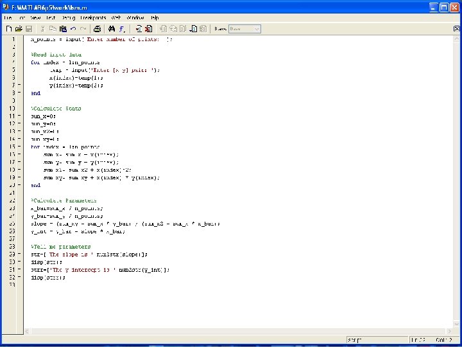The height and width of the screenshot is (347, 462).
Task: Click the sum_xy=0 line
Action: click(45, 139)
